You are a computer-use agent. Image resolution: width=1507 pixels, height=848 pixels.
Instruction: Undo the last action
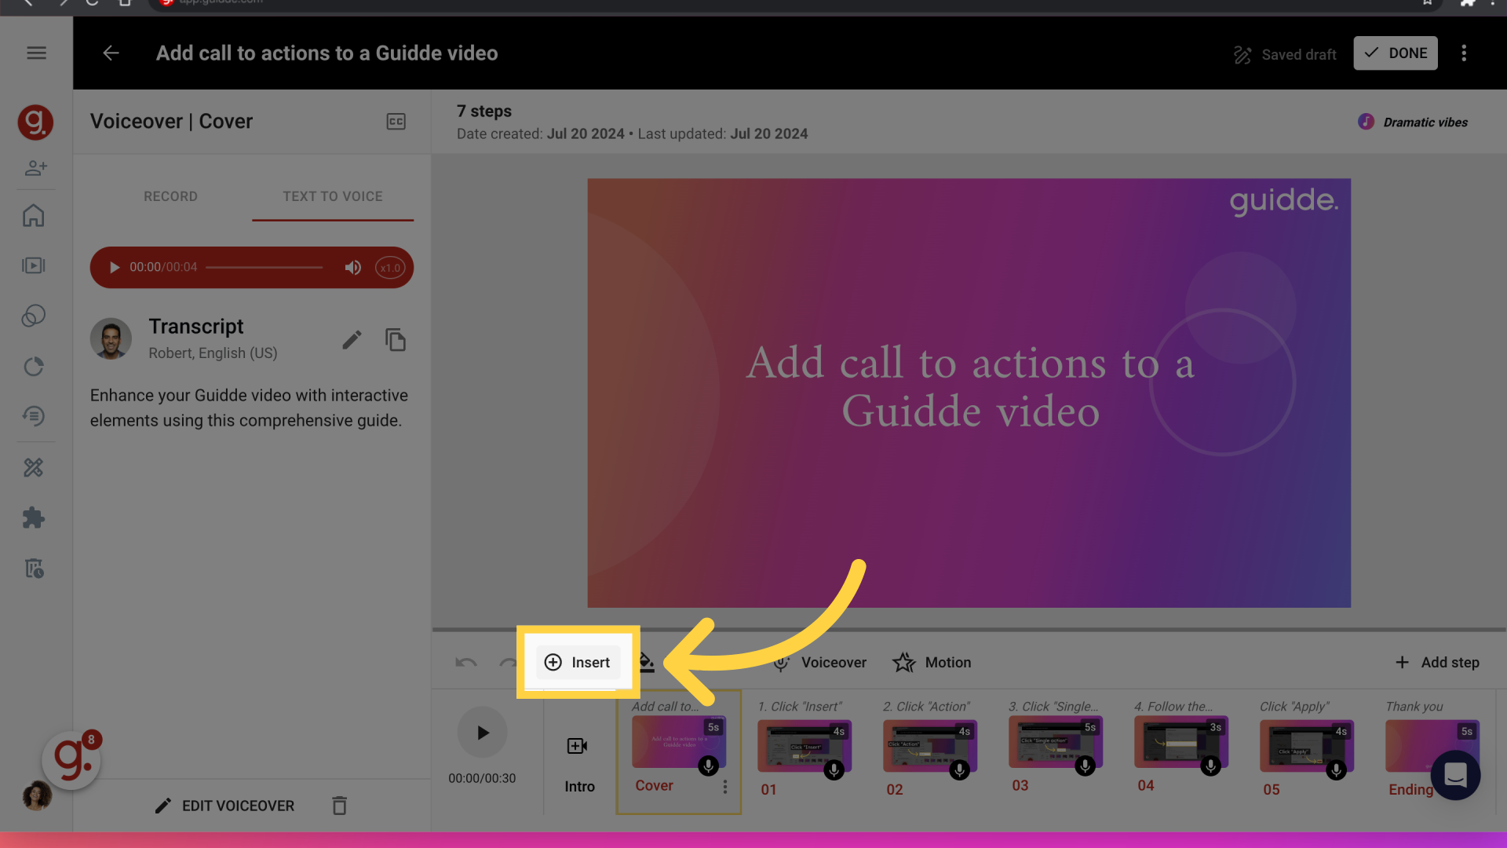tap(466, 663)
